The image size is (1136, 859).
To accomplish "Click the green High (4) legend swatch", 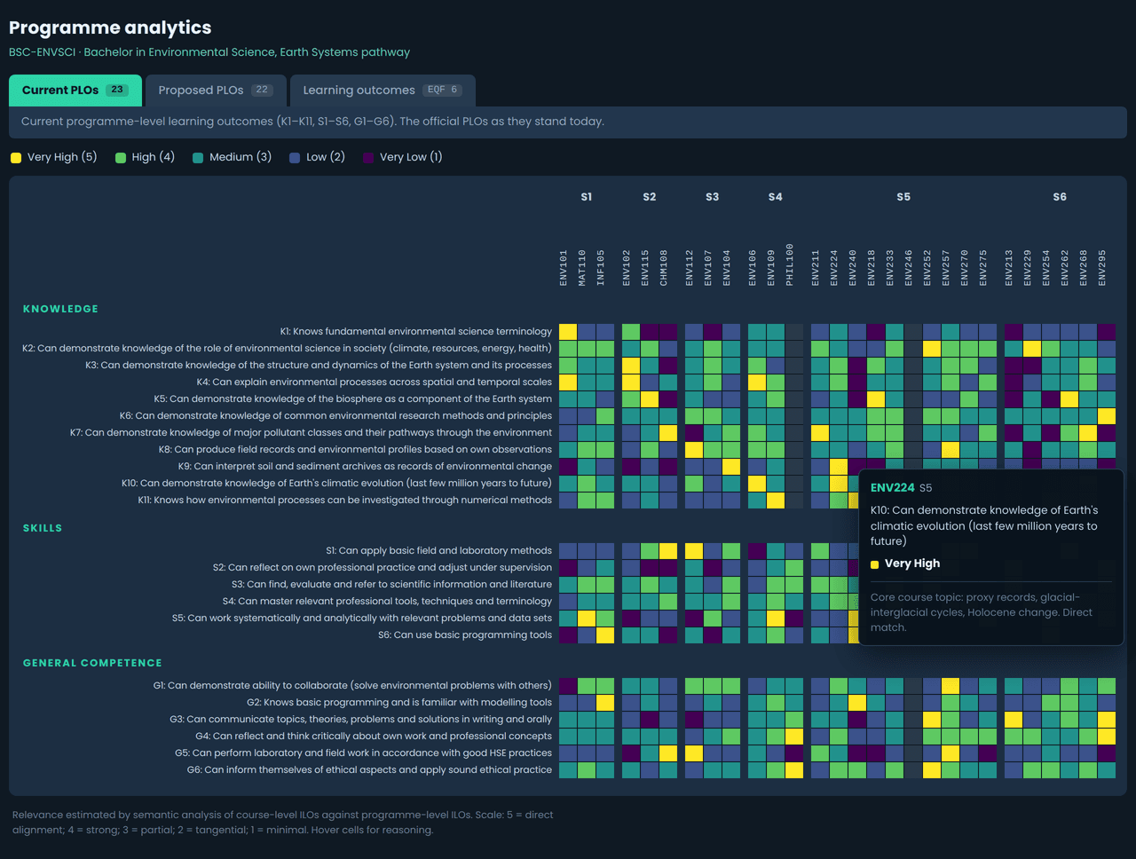I will 121,158.
